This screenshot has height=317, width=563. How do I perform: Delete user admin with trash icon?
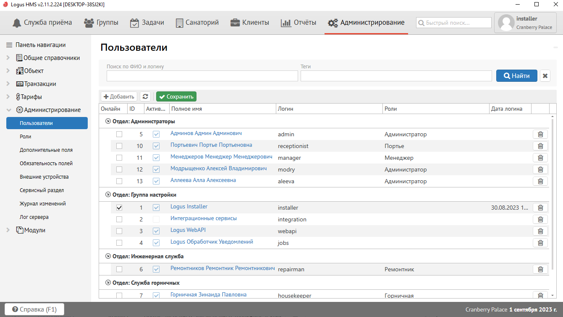(x=540, y=134)
